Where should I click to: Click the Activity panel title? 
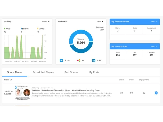click(x=7, y=22)
